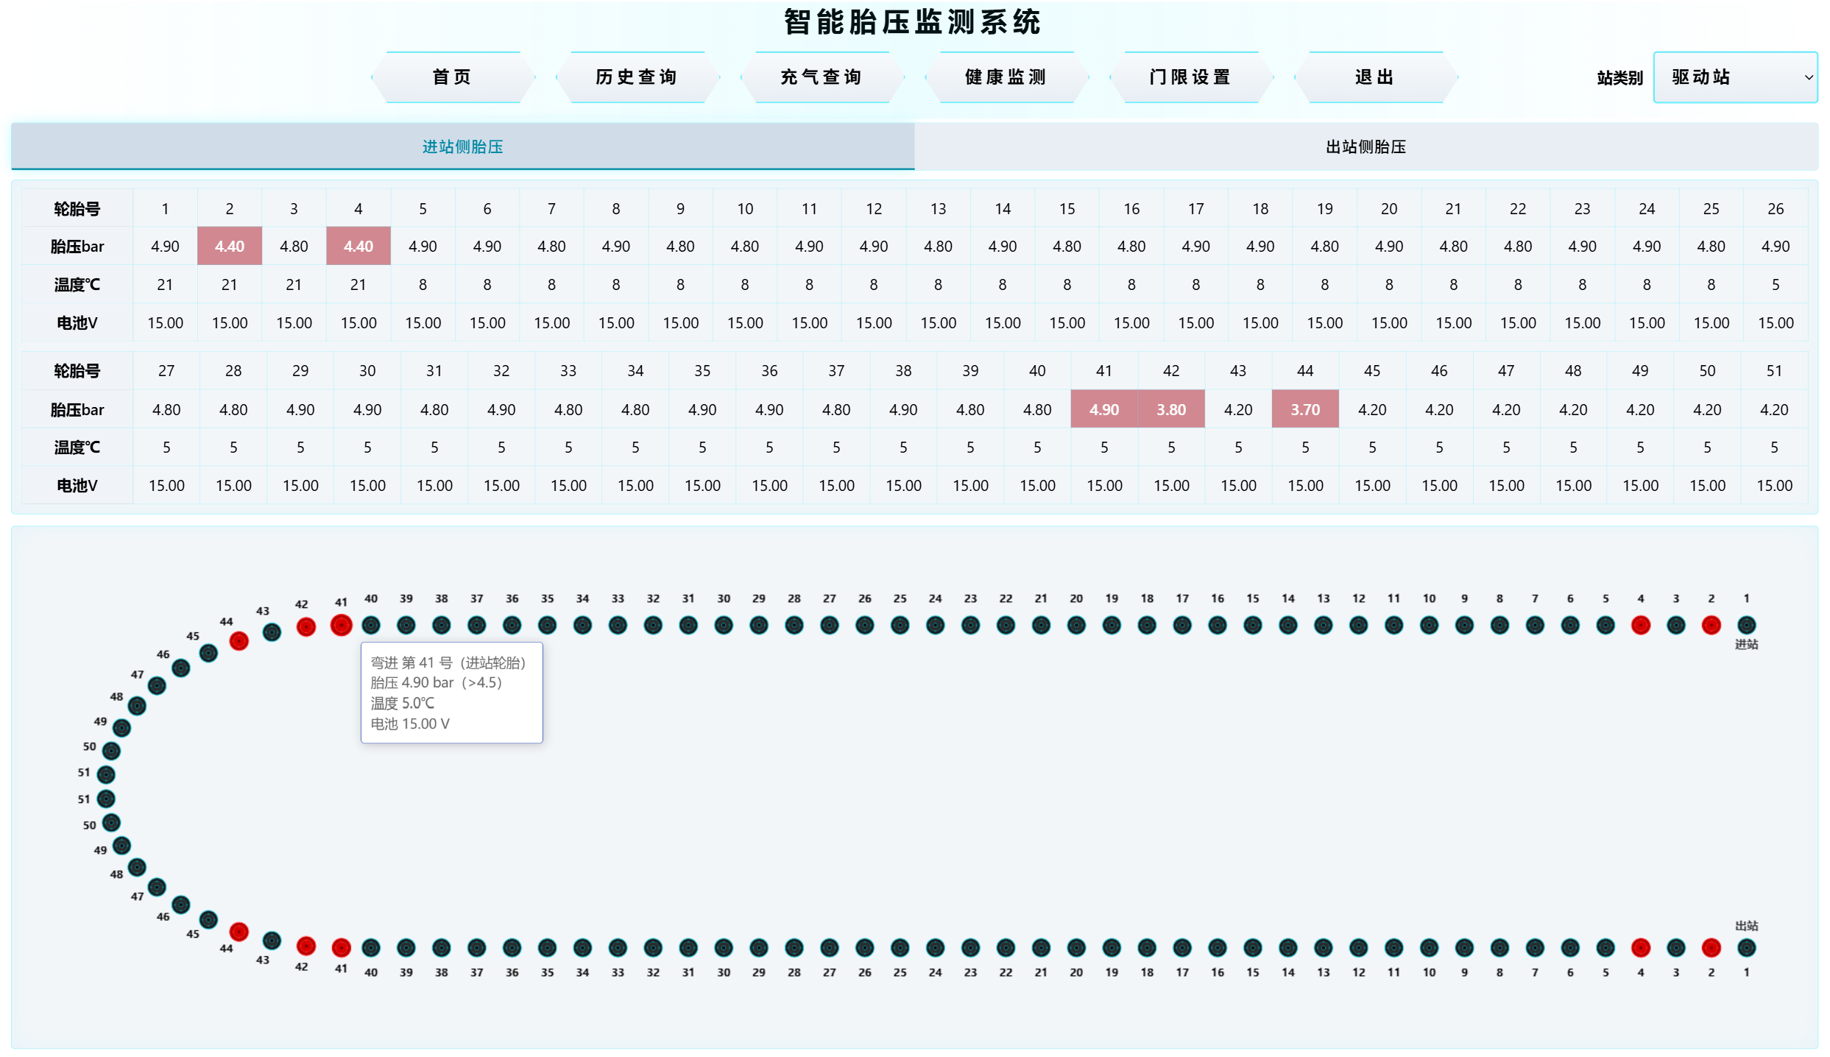
Task: Open 健康监测 page
Action: pyautogui.click(x=1006, y=77)
